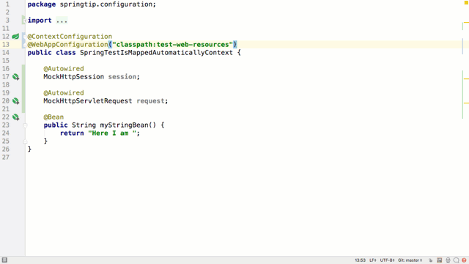Click the @ContextConfiguration annotation

point(70,37)
